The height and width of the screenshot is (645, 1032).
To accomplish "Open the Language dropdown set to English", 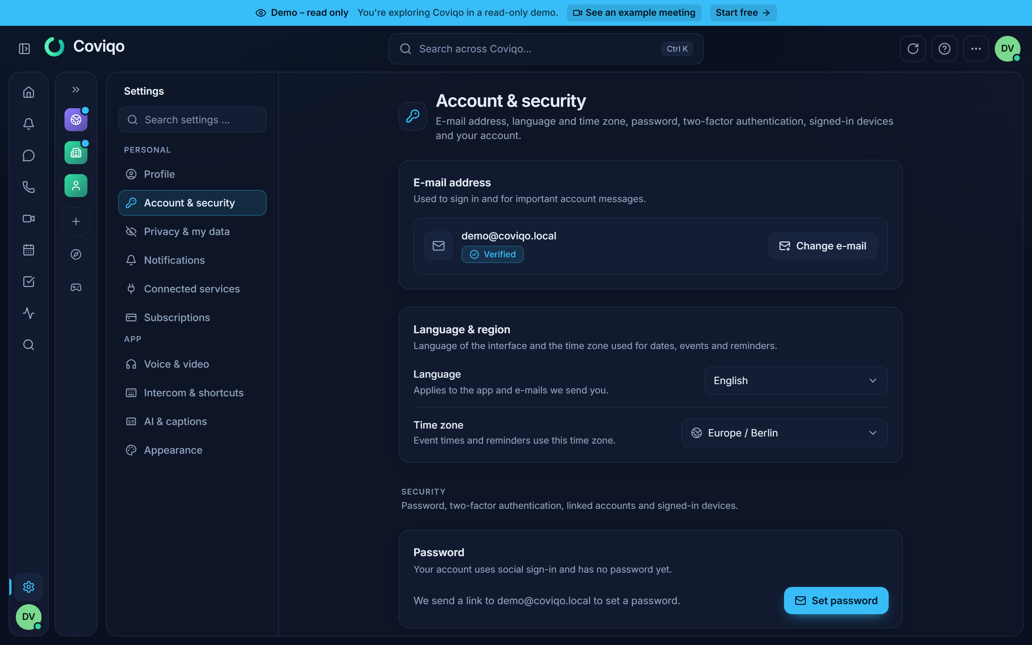I will (796, 381).
